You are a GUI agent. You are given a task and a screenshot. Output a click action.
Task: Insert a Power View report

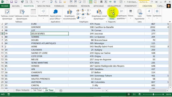(x=112, y=15)
